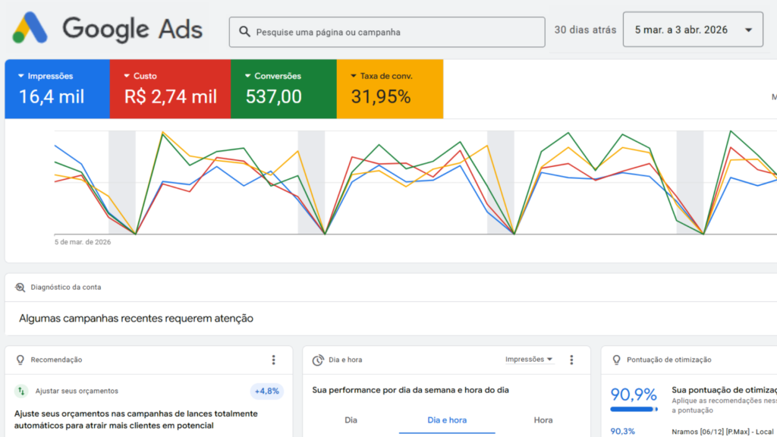The image size is (777, 437).
Task: Open the Dia e hora card three-dot menu
Action: [x=571, y=360]
